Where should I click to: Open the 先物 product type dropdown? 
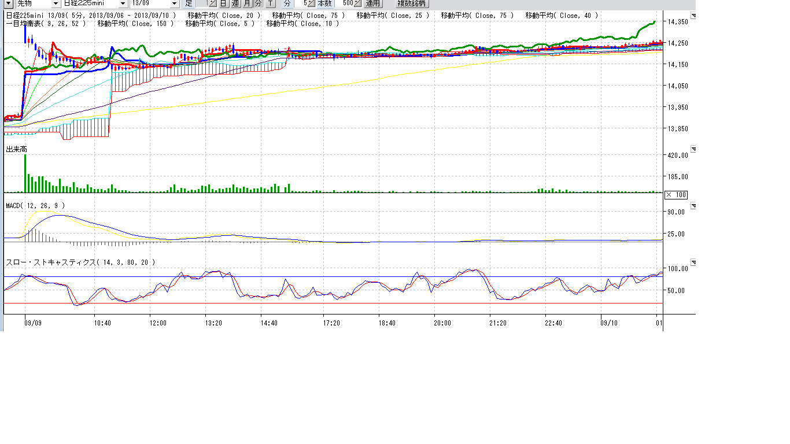tap(55, 3)
